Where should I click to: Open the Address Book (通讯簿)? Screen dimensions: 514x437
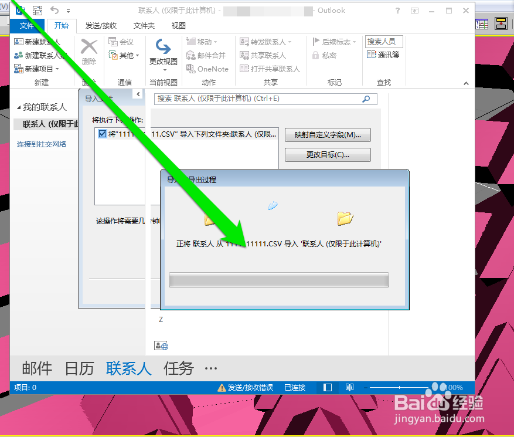tap(383, 55)
